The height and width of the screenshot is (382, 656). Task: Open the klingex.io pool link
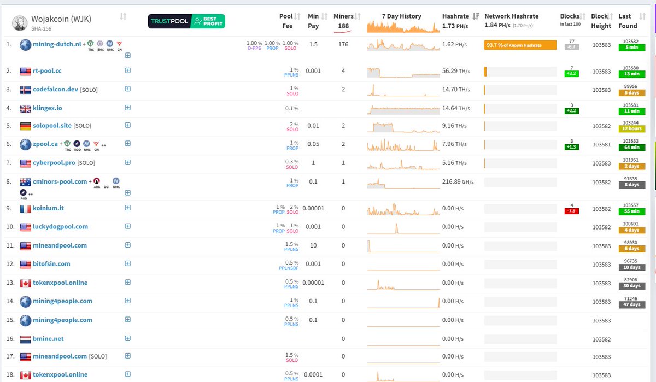coord(48,108)
